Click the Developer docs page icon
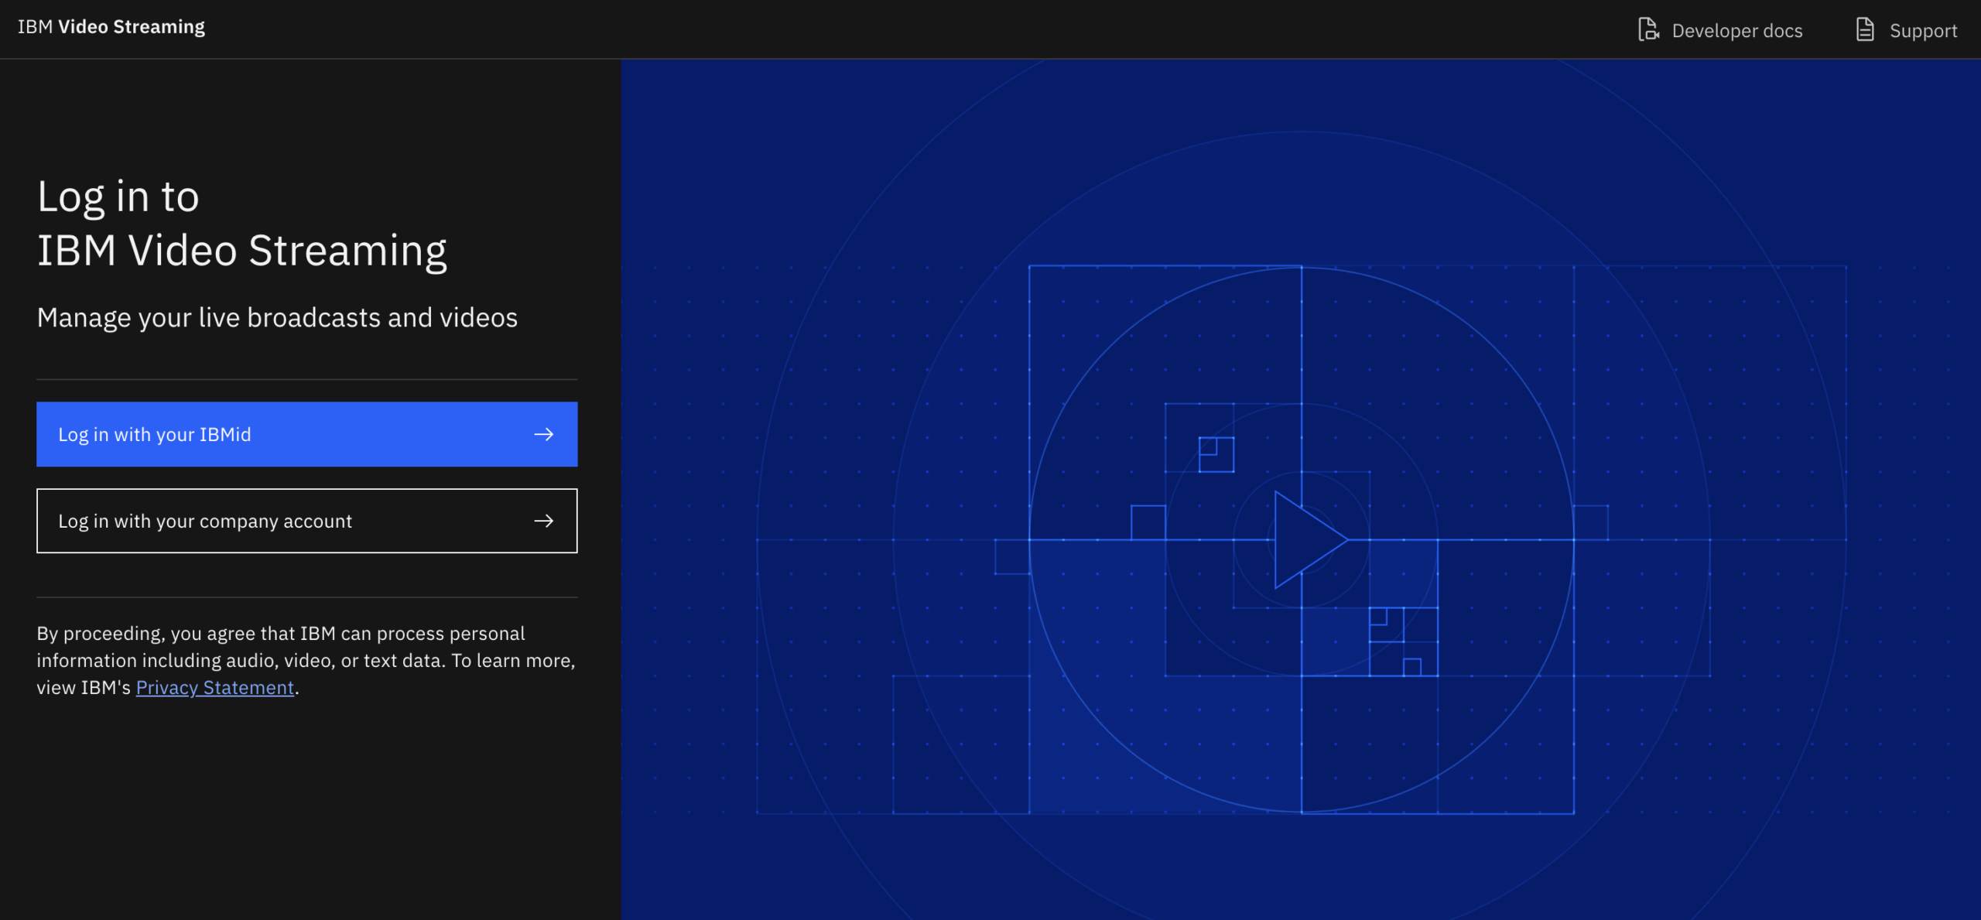 click(x=1647, y=30)
